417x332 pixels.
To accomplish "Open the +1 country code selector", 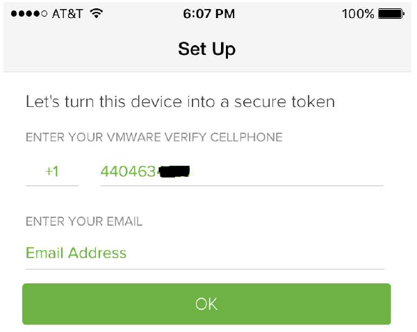I will tap(52, 172).
